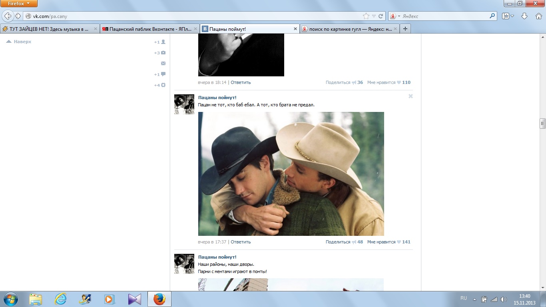Switch to 'поиск по картинке гугл' tab
This screenshot has width=546, height=307.
pos(349,29)
